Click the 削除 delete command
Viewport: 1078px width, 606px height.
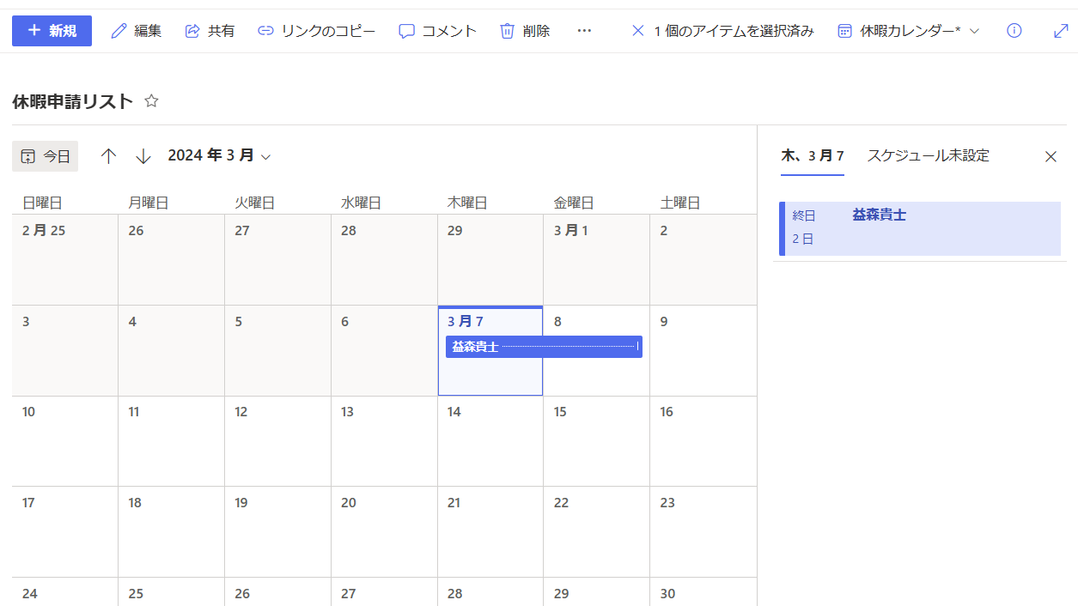[x=525, y=31]
